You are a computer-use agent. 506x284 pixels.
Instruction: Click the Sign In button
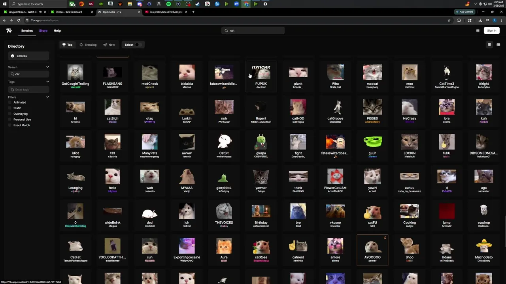tap(491, 30)
